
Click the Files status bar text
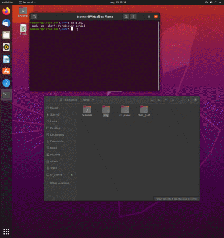point(176,199)
